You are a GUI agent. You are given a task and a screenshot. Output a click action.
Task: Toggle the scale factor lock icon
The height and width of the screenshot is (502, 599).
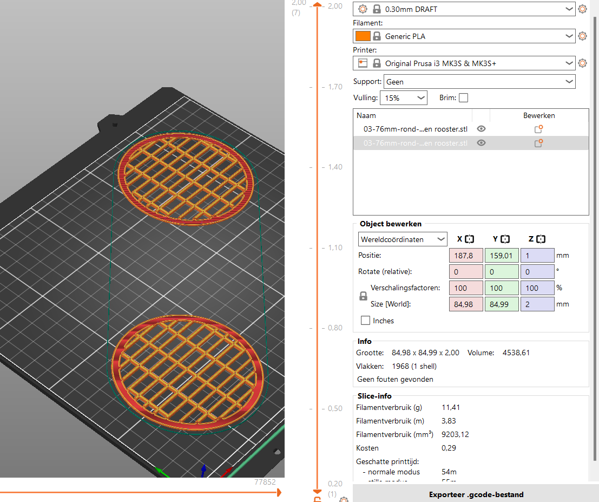point(364,296)
